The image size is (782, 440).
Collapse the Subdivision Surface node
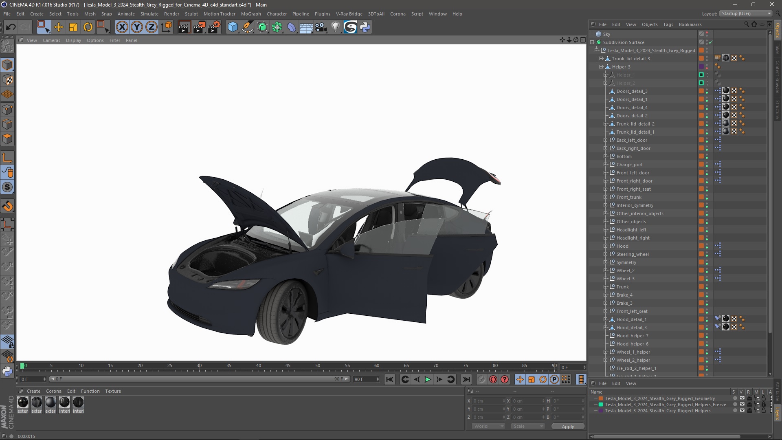tap(592, 42)
